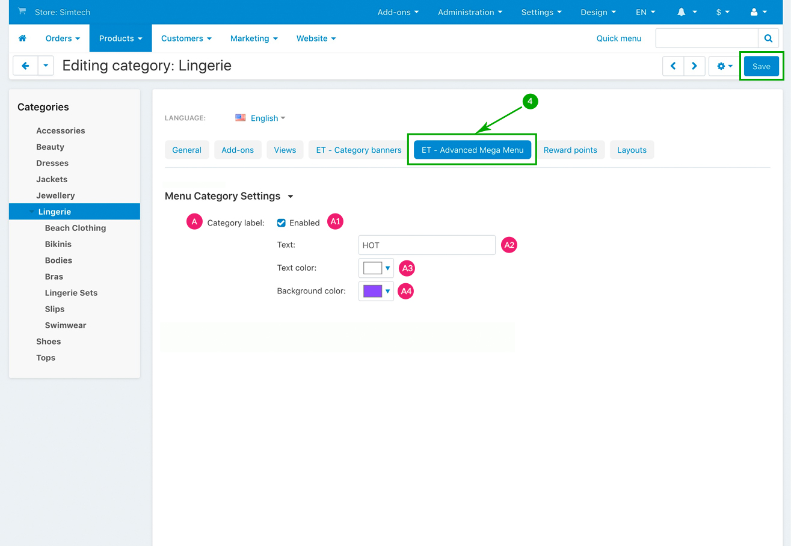The image size is (791, 546).
Task: Open the gear settings dropdown
Action: [724, 66]
